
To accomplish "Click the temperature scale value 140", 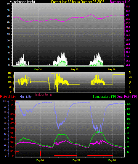I will point(129,104).
